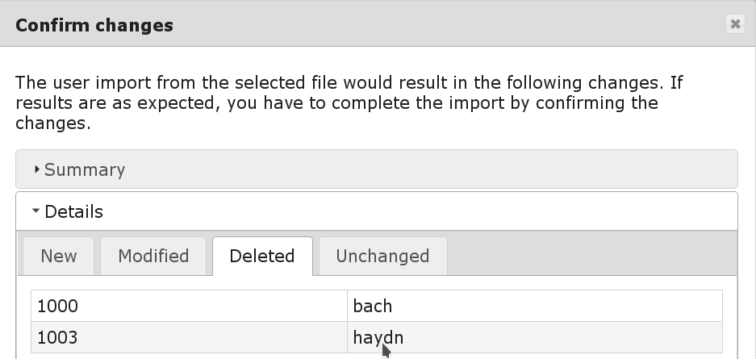
Task: Click the "Confirm changes" title text
Action: tap(94, 25)
